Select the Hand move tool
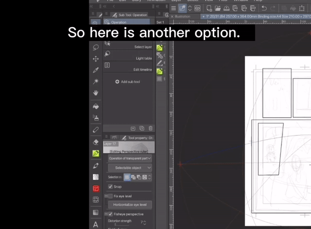Image resolution: width=311 pixels, height=229 pixels. pyautogui.click(x=95, y=93)
